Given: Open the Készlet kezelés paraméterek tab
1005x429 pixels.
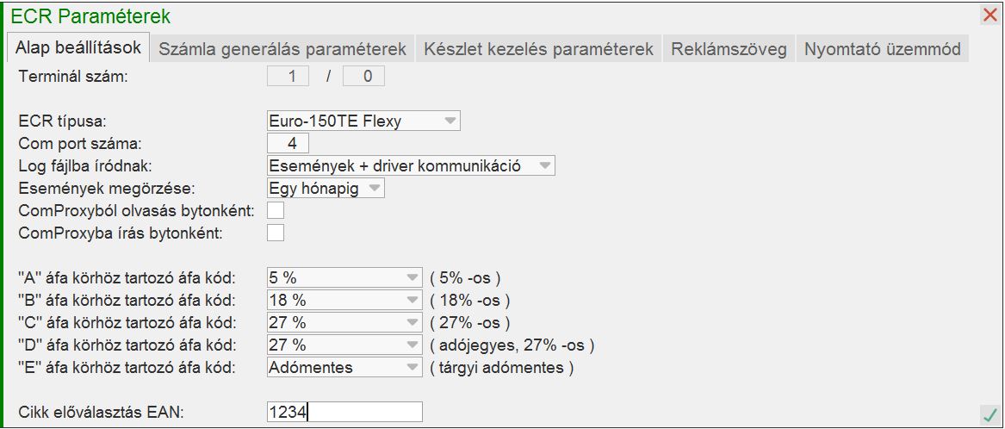Looking at the screenshot, I should [x=538, y=49].
